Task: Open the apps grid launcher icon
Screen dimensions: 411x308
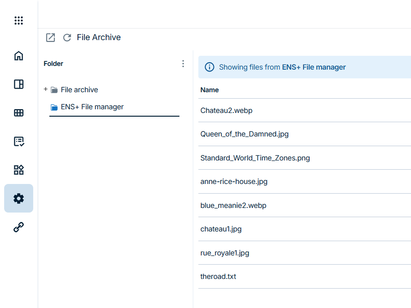Action: [x=18, y=20]
